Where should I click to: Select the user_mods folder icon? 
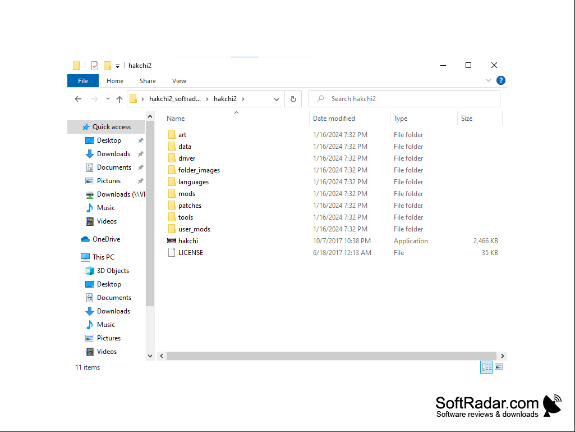(172, 229)
